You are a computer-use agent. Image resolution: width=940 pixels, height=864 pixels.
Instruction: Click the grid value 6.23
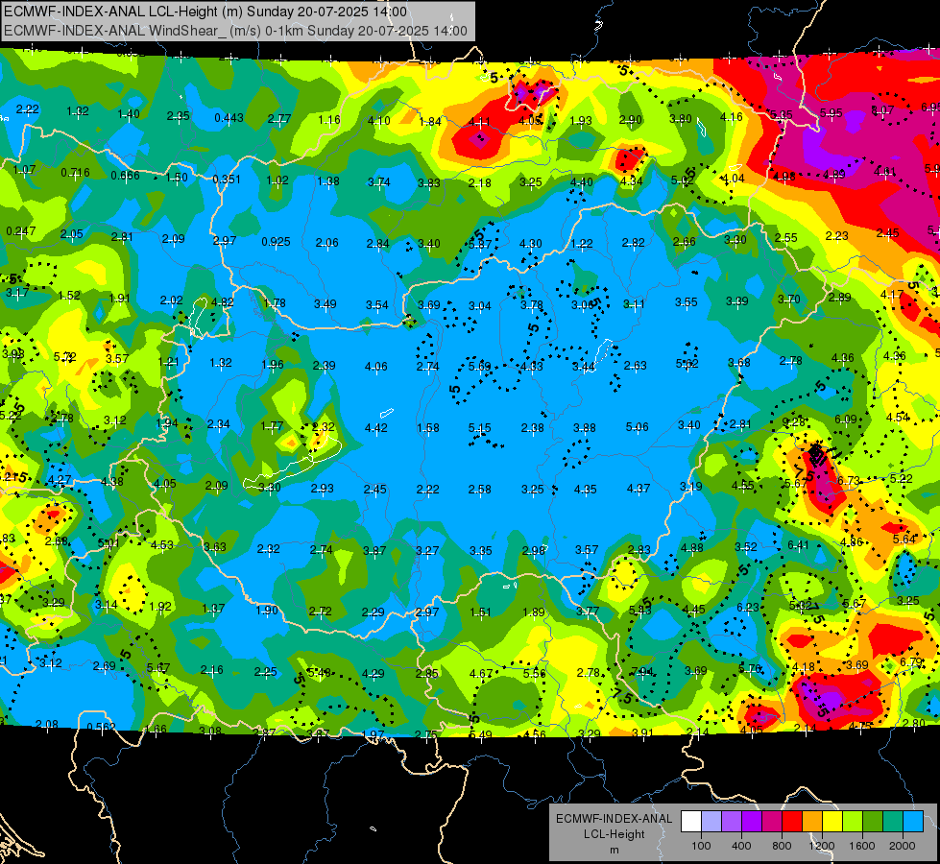[748, 607]
